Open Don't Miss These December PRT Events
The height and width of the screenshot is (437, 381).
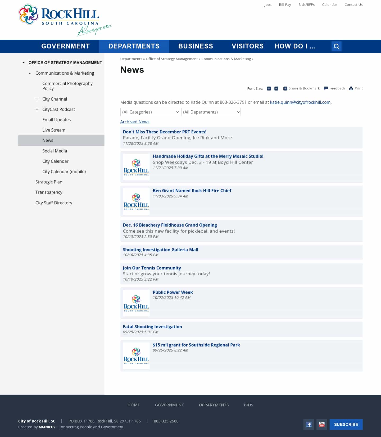point(165,132)
